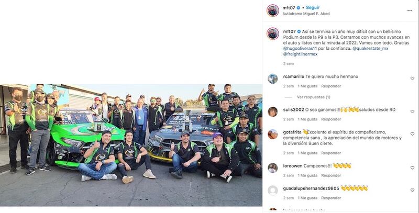The image size is (419, 213).
Task: Open loreowen's profile avatar
Action: (272, 168)
